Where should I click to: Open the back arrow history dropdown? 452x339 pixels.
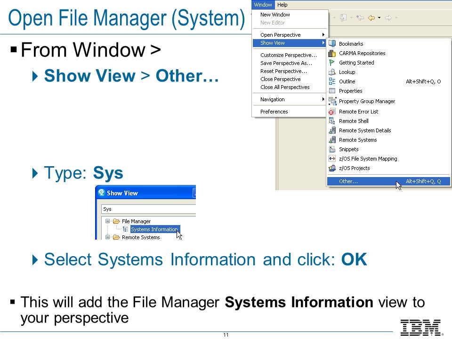379,18
